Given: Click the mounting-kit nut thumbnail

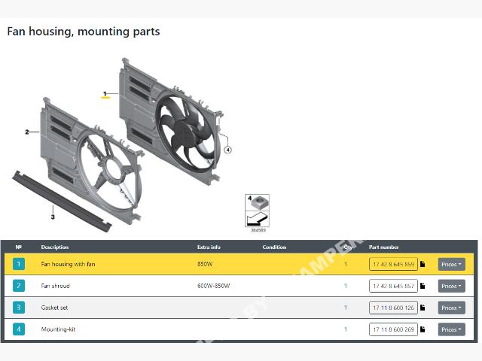Looking at the screenshot, I should 258,202.
